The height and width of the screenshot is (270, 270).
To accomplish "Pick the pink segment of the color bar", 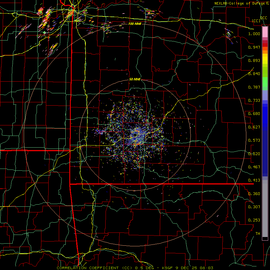I will (x=265, y=32).
